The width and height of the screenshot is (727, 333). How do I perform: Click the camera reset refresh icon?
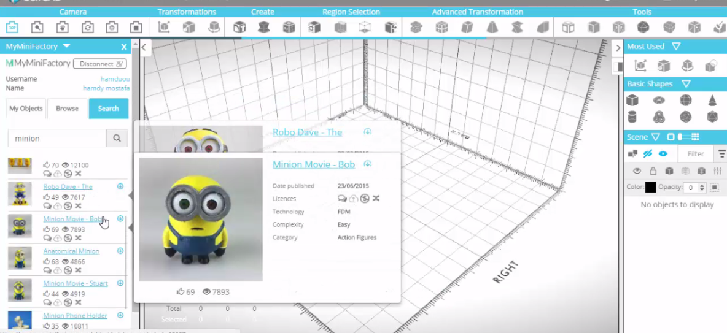click(x=87, y=28)
